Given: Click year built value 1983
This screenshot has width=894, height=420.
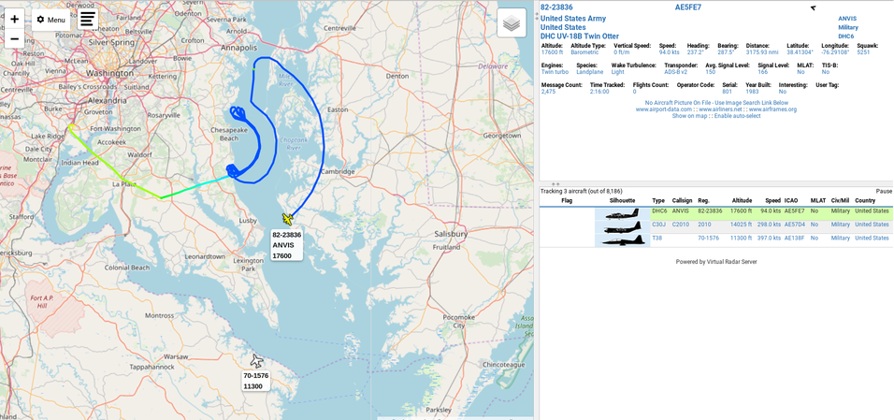Looking at the screenshot, I should [x=752, y=92].
